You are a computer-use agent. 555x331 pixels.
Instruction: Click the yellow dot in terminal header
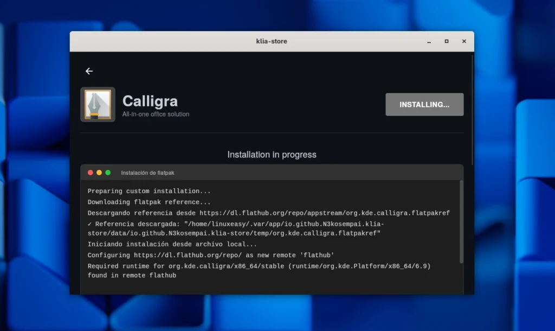click(99, 173)
